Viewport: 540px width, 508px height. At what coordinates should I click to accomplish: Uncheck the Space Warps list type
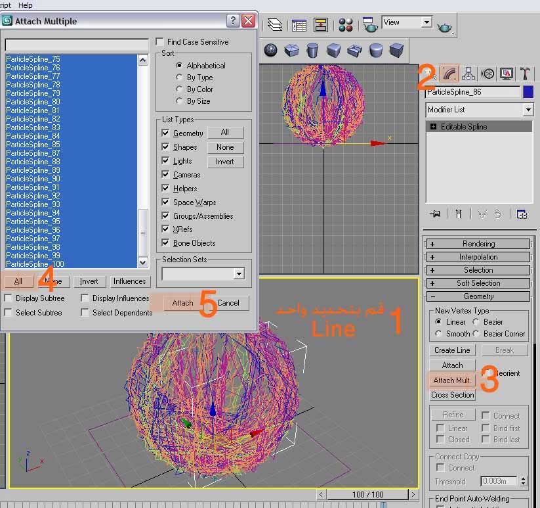point(166,202)
